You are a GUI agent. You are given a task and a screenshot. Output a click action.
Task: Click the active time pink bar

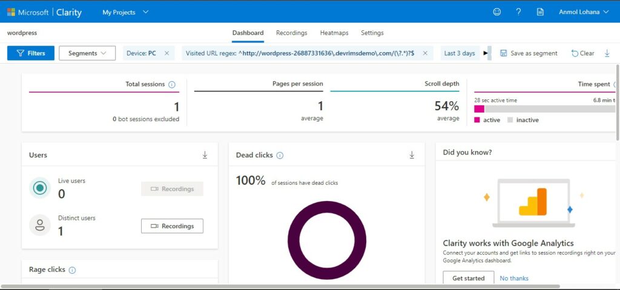point(479,109)
